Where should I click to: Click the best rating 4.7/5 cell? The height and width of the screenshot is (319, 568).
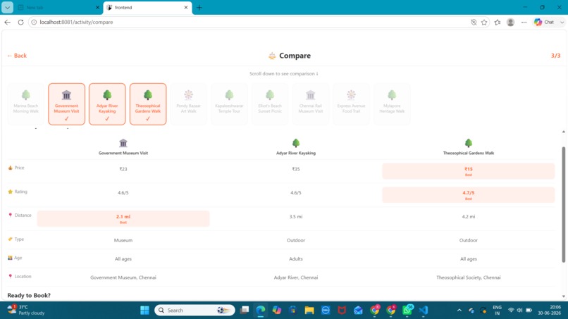469,195
